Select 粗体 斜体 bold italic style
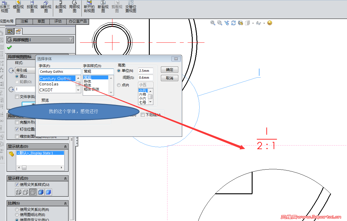Screen dimensions: 347x221 tap(92, 89)
